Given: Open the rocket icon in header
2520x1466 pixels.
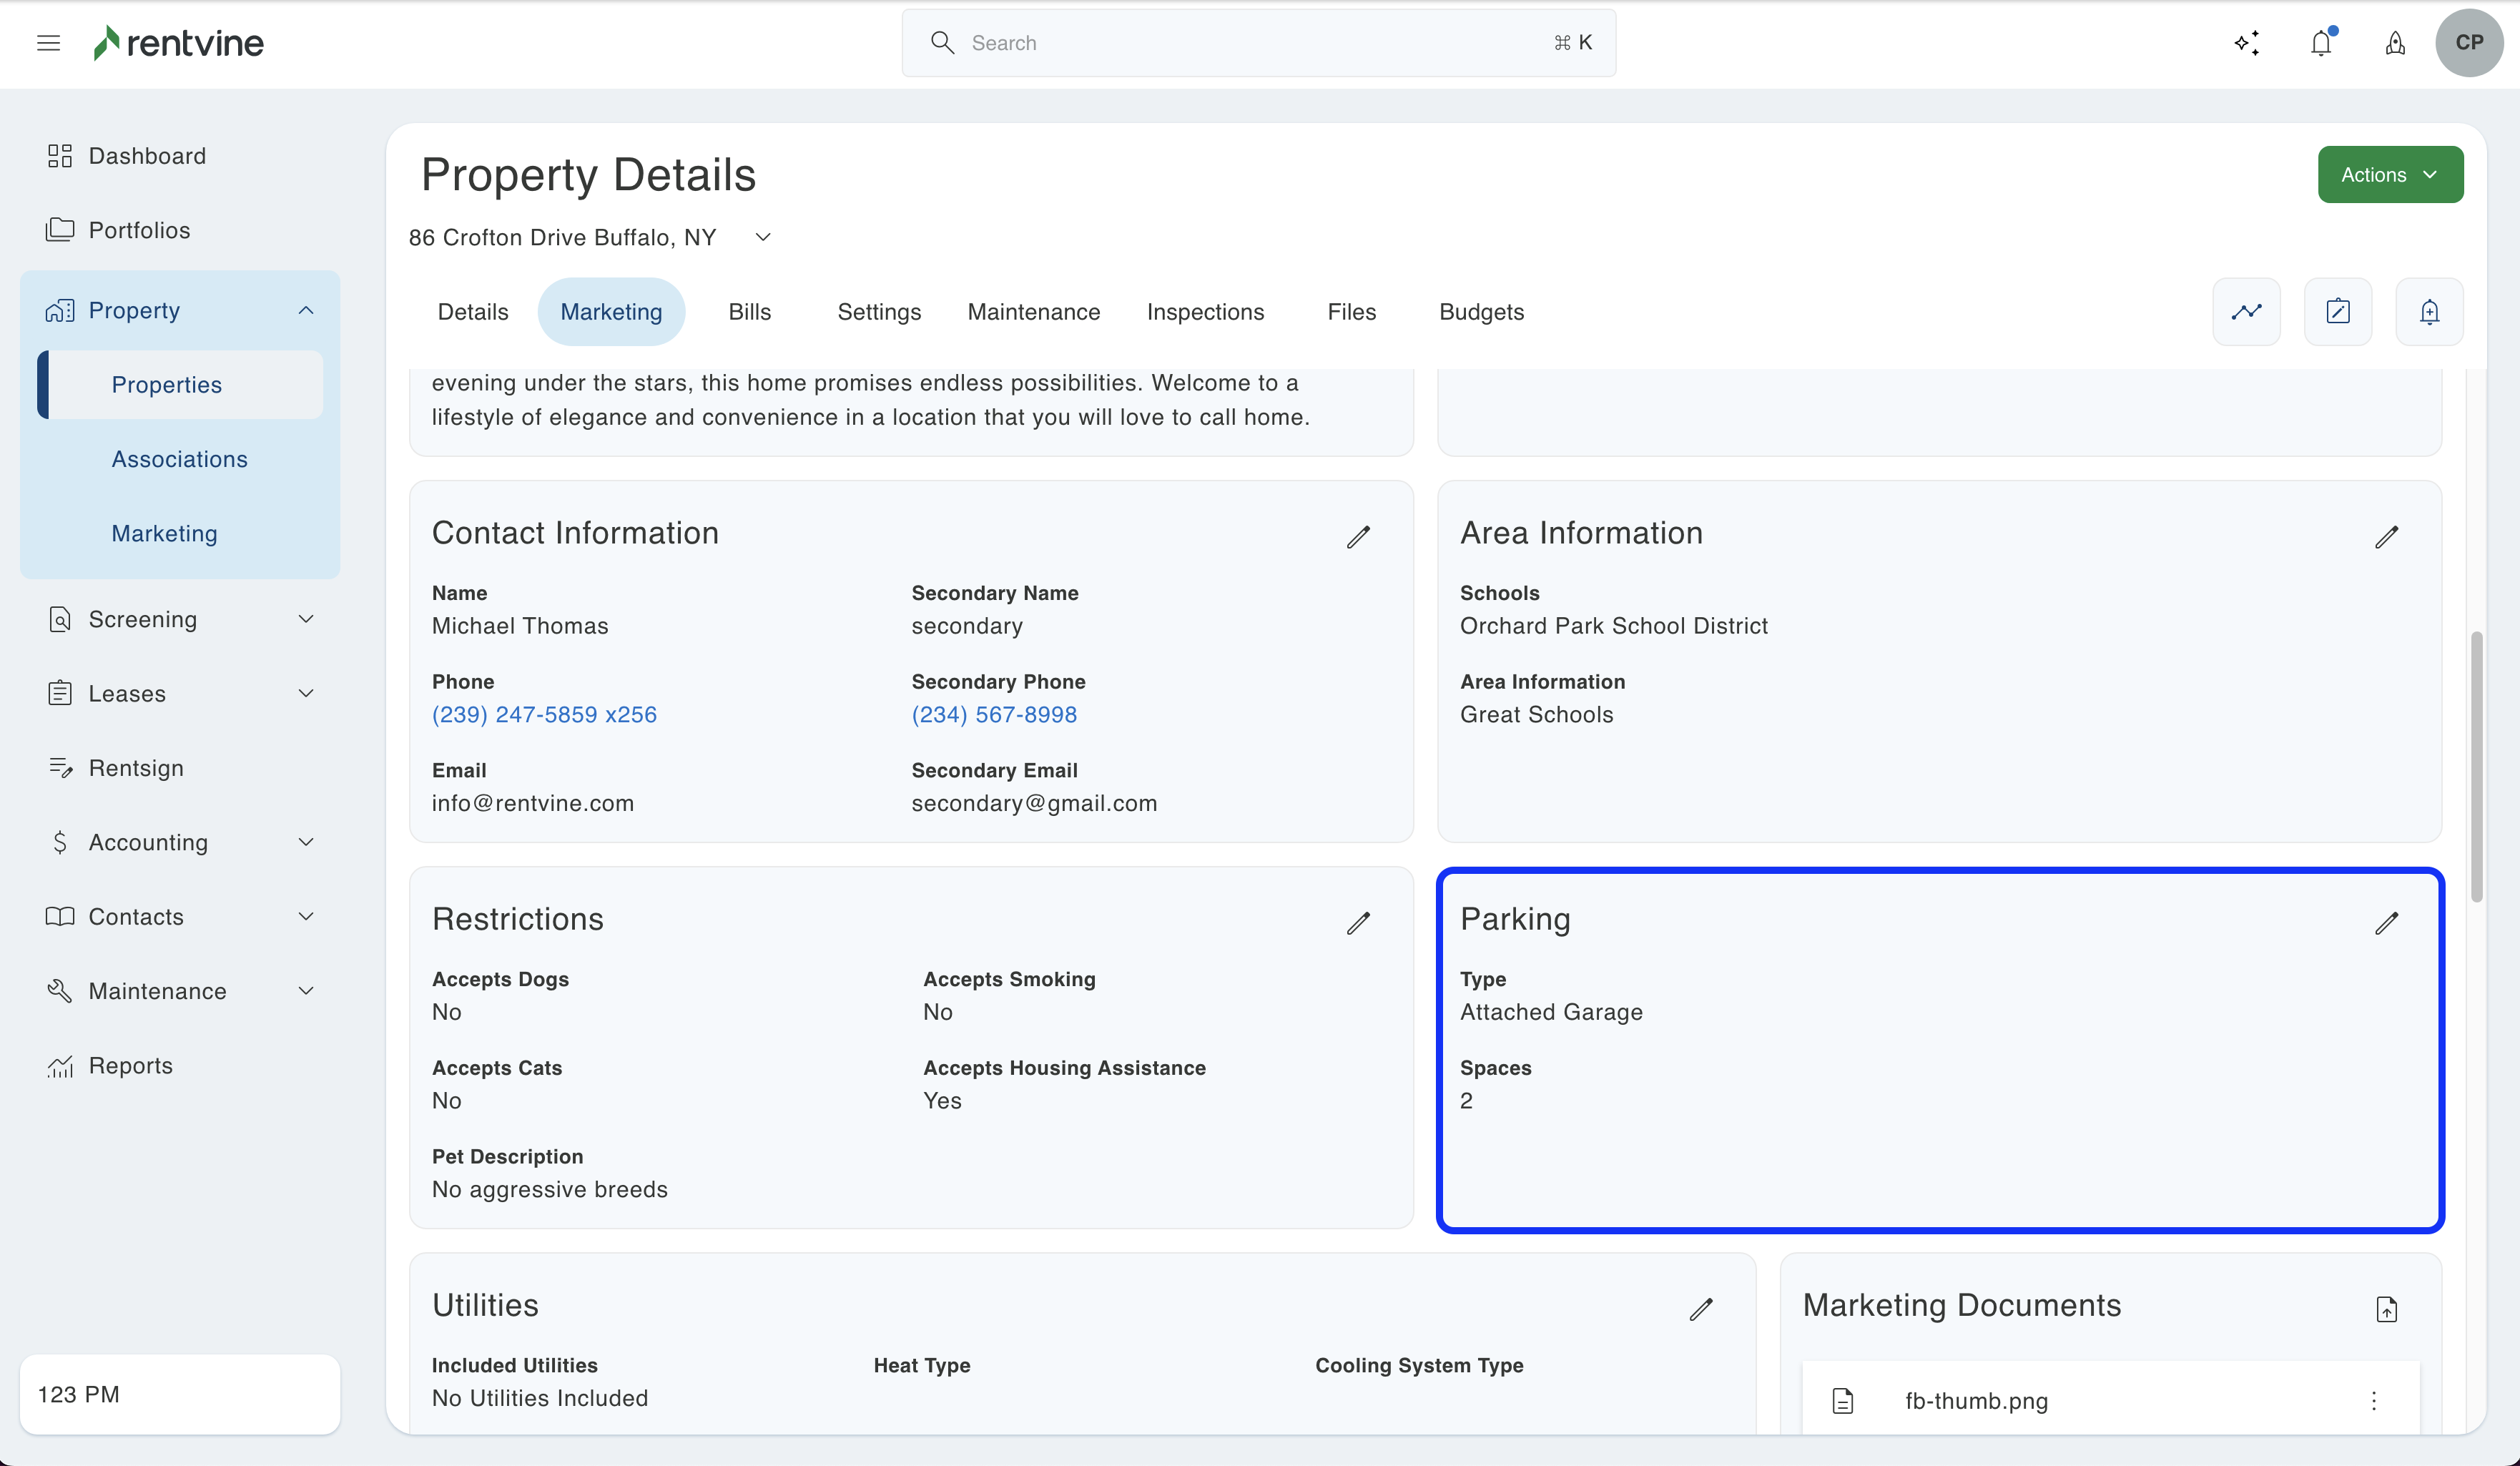Looking at the screenshot, I should click(x=2395, y=43).
